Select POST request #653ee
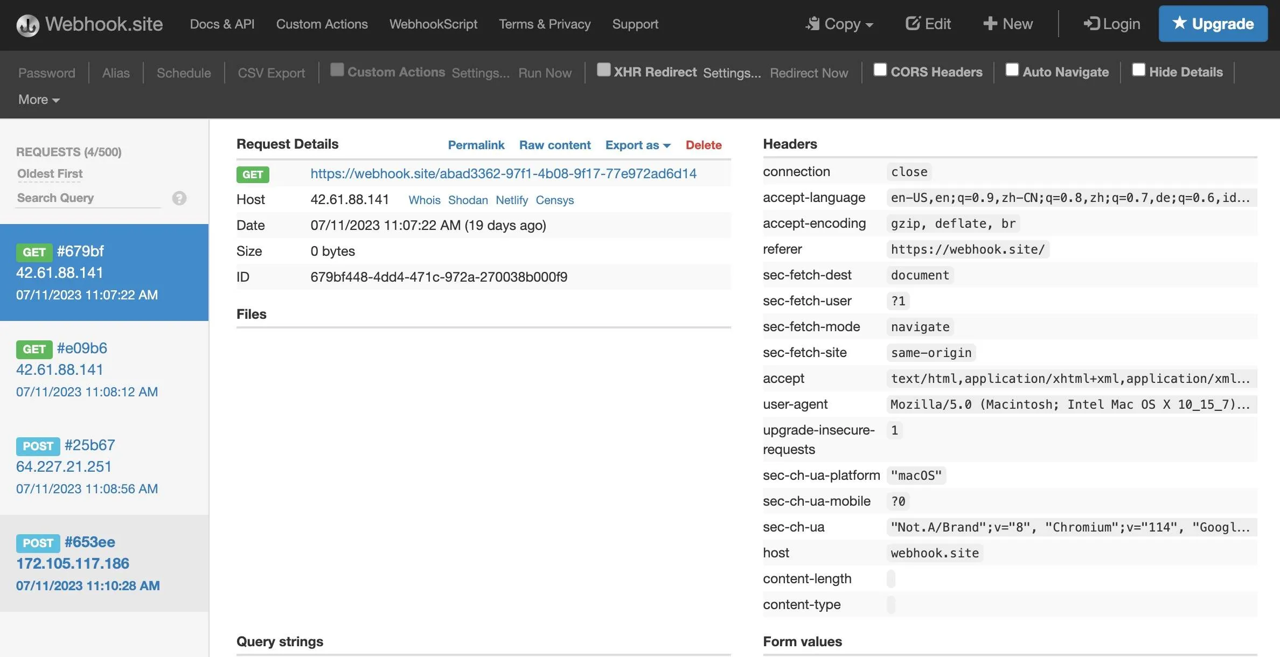This screenshot has height=657, width=1280. click(x=105, y=563)
